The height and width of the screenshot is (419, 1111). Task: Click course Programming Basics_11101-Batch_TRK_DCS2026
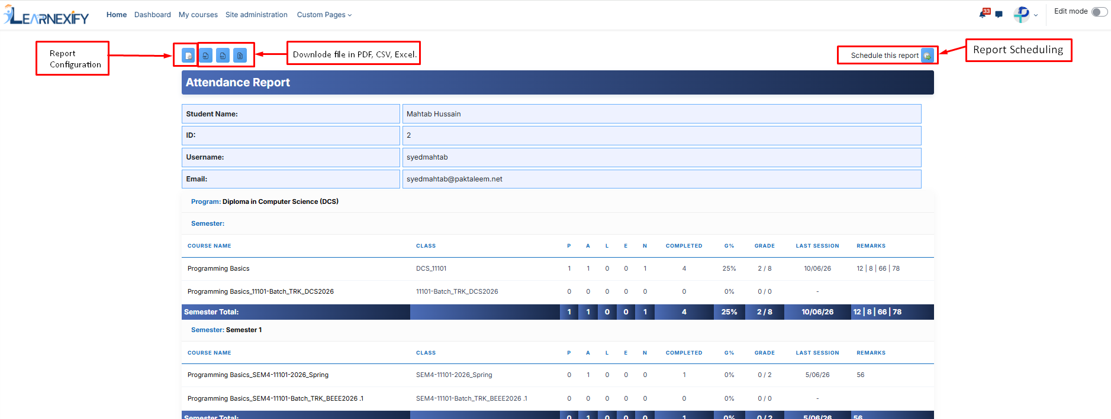pos(260,291)
